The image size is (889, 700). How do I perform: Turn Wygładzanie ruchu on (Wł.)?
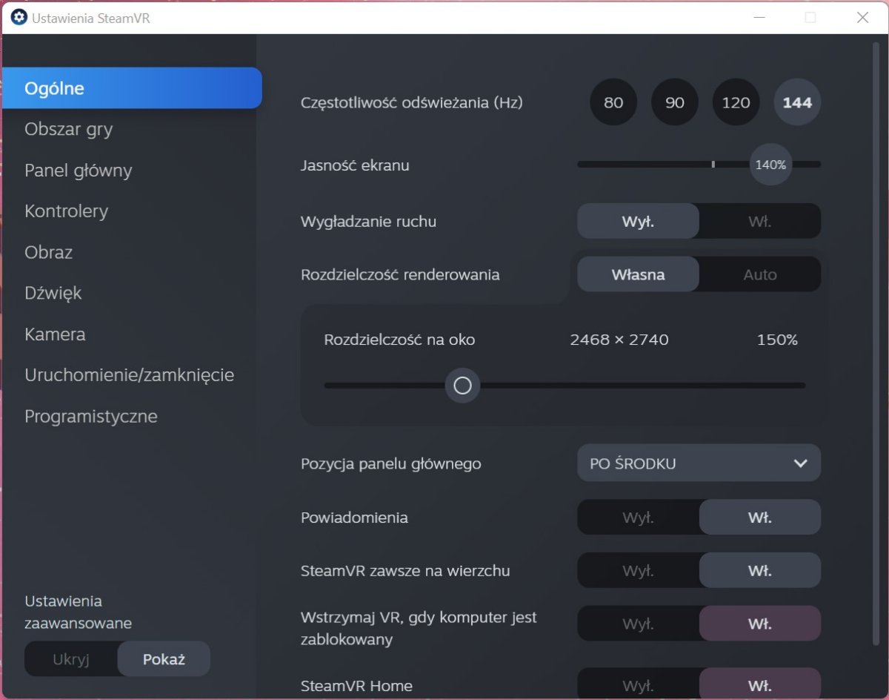(760, 221)
